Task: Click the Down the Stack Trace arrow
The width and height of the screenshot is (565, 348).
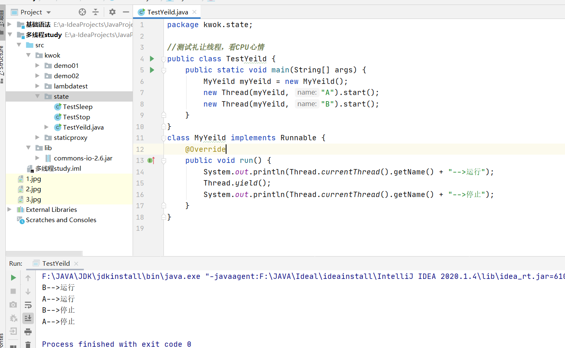Action: [x=28, y=291]
